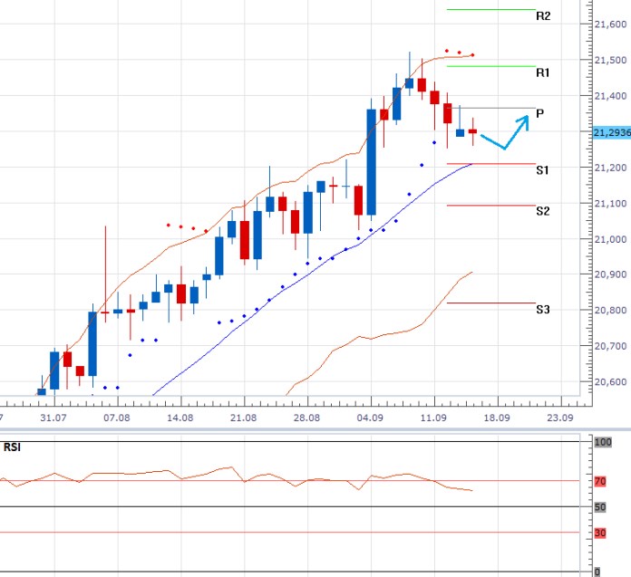Click the current price tag 21,2936
The image size is (631, 577).
pos(612,132)
